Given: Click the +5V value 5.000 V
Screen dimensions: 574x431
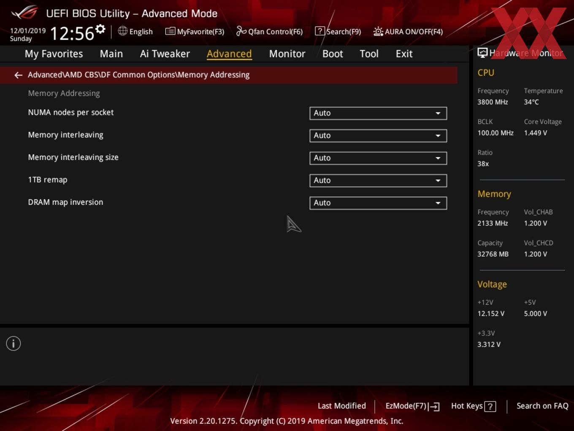Looking at the screenshot, I should coord(536,314).
